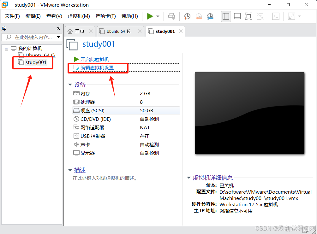The height and width of the screenshot is (234, 317).
Task: Enter full screen mode icon
Action: [x=248, y=16]
